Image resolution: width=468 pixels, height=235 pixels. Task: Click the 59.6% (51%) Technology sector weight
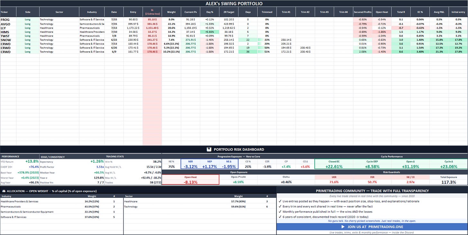[x=239, y=206]
